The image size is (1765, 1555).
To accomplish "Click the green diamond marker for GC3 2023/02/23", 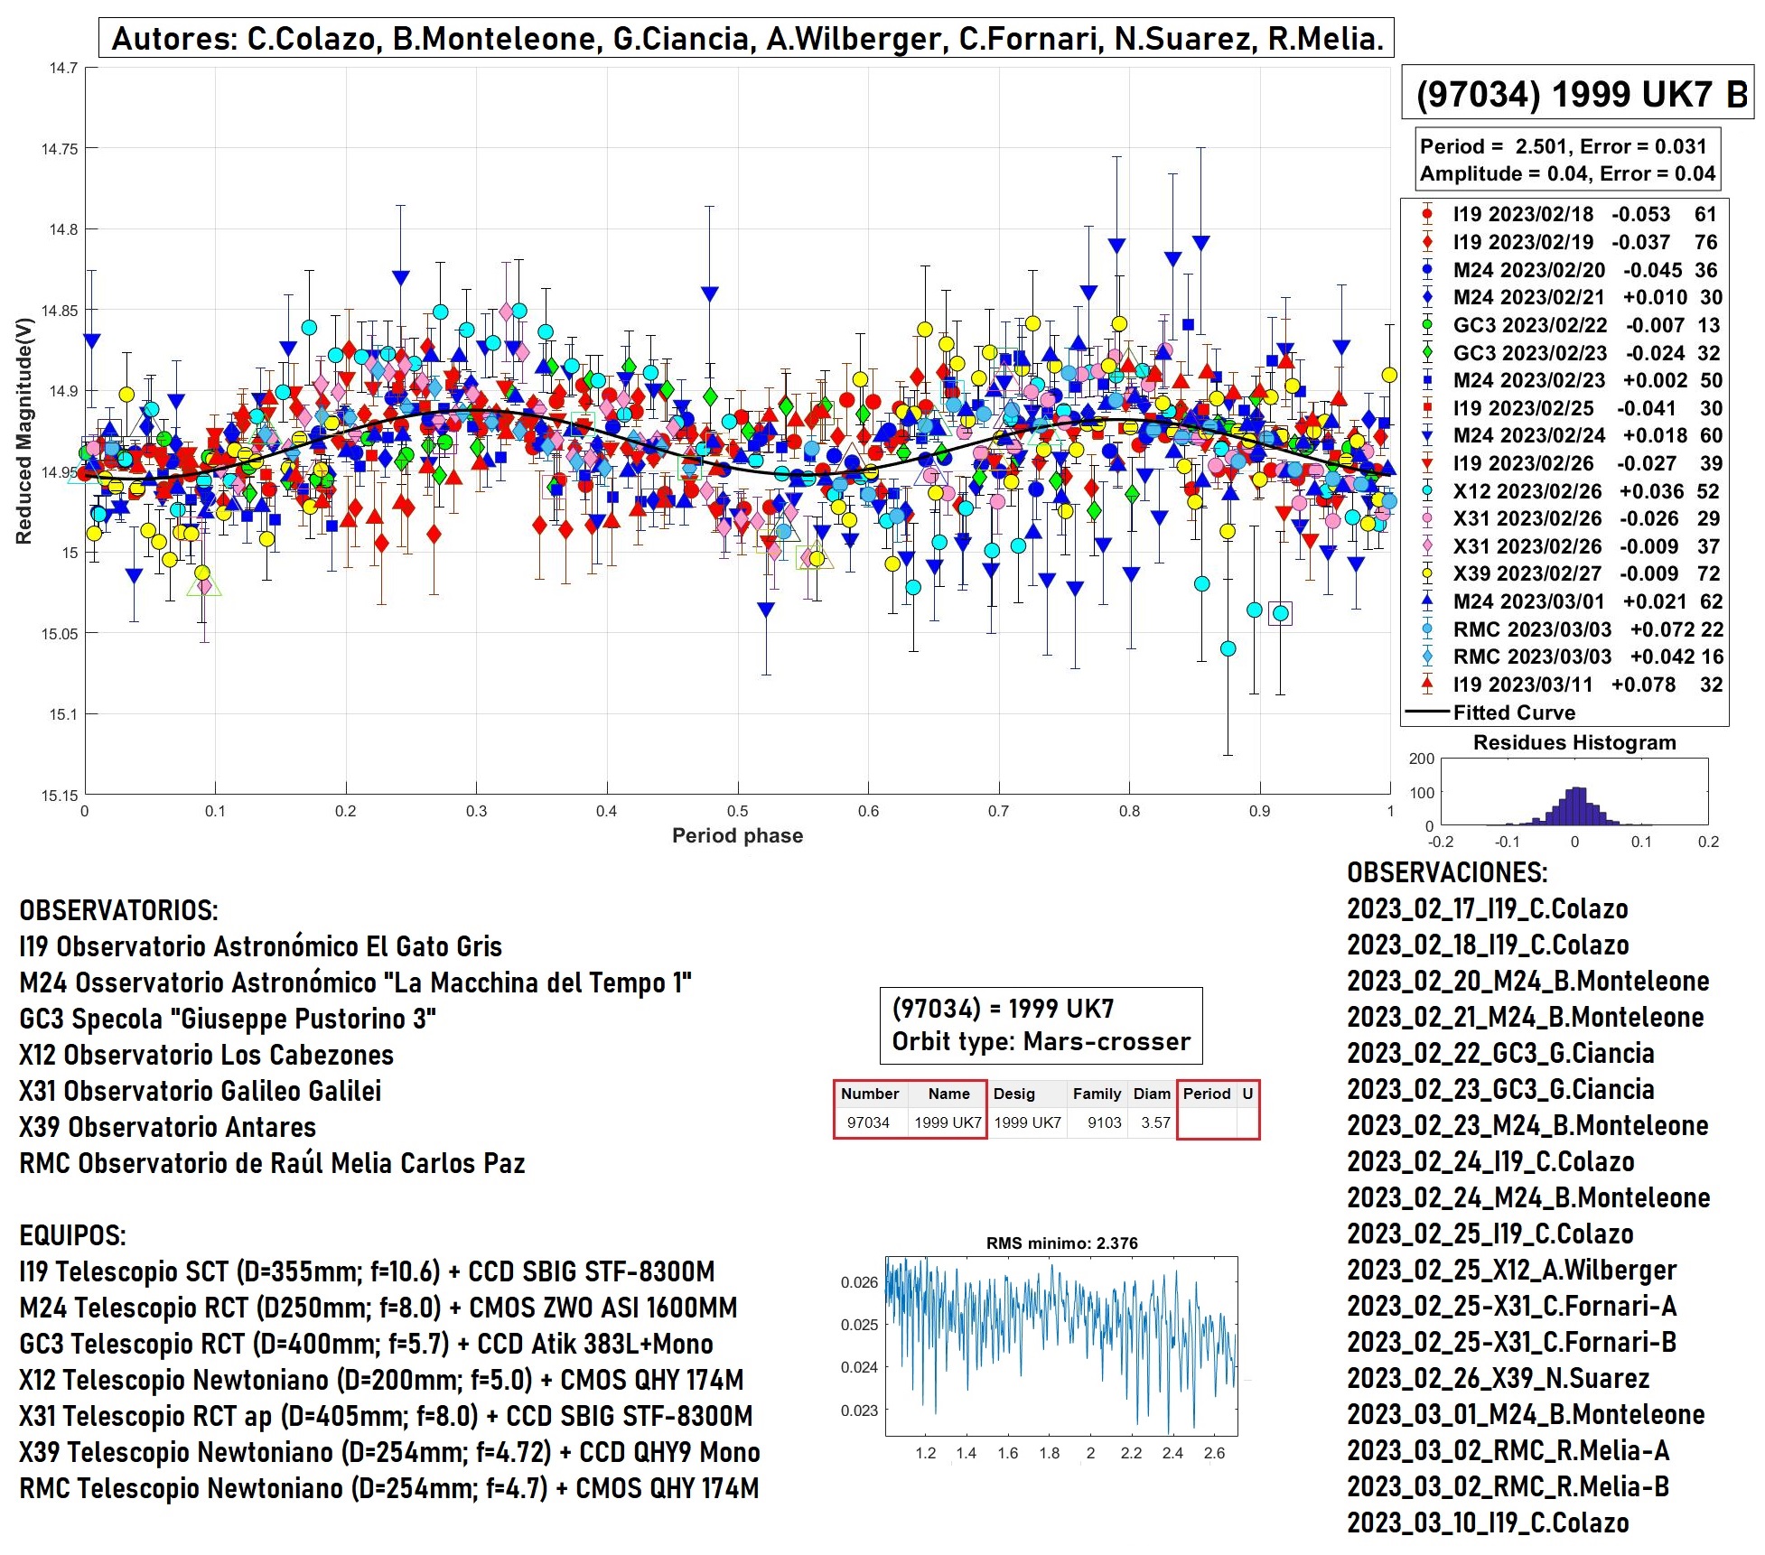I will click(1427, 353).
